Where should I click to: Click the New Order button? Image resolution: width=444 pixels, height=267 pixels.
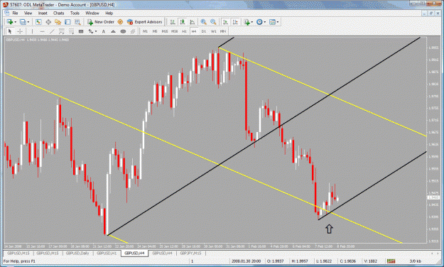pyautogui.click(x=101, y=22)
